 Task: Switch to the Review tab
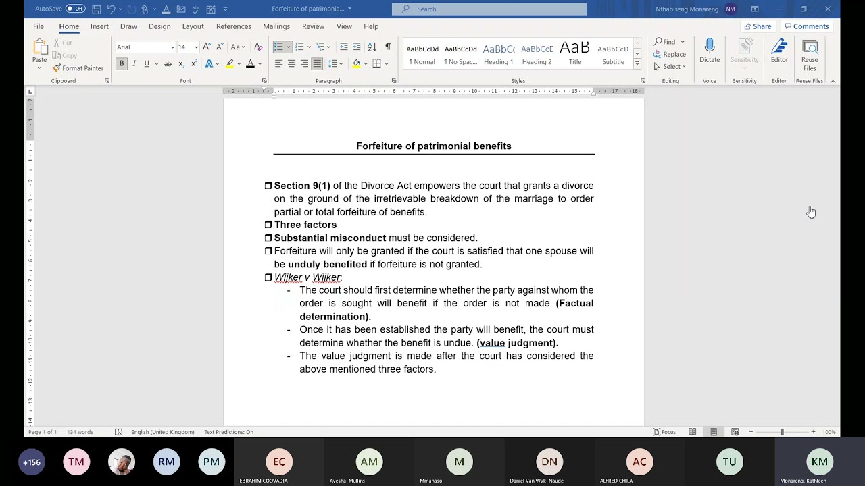click(x=313, y=26)
